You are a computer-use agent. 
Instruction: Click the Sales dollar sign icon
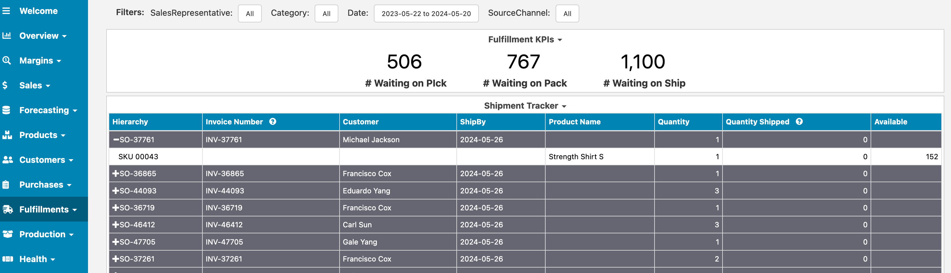click(x=5, y=85)
